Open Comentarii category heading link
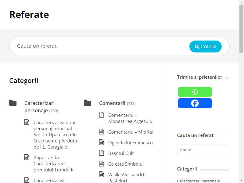Viewport: 244px width, 183px height. 112,103
